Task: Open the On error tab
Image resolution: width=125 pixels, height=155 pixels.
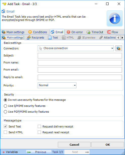Action: 75,32
